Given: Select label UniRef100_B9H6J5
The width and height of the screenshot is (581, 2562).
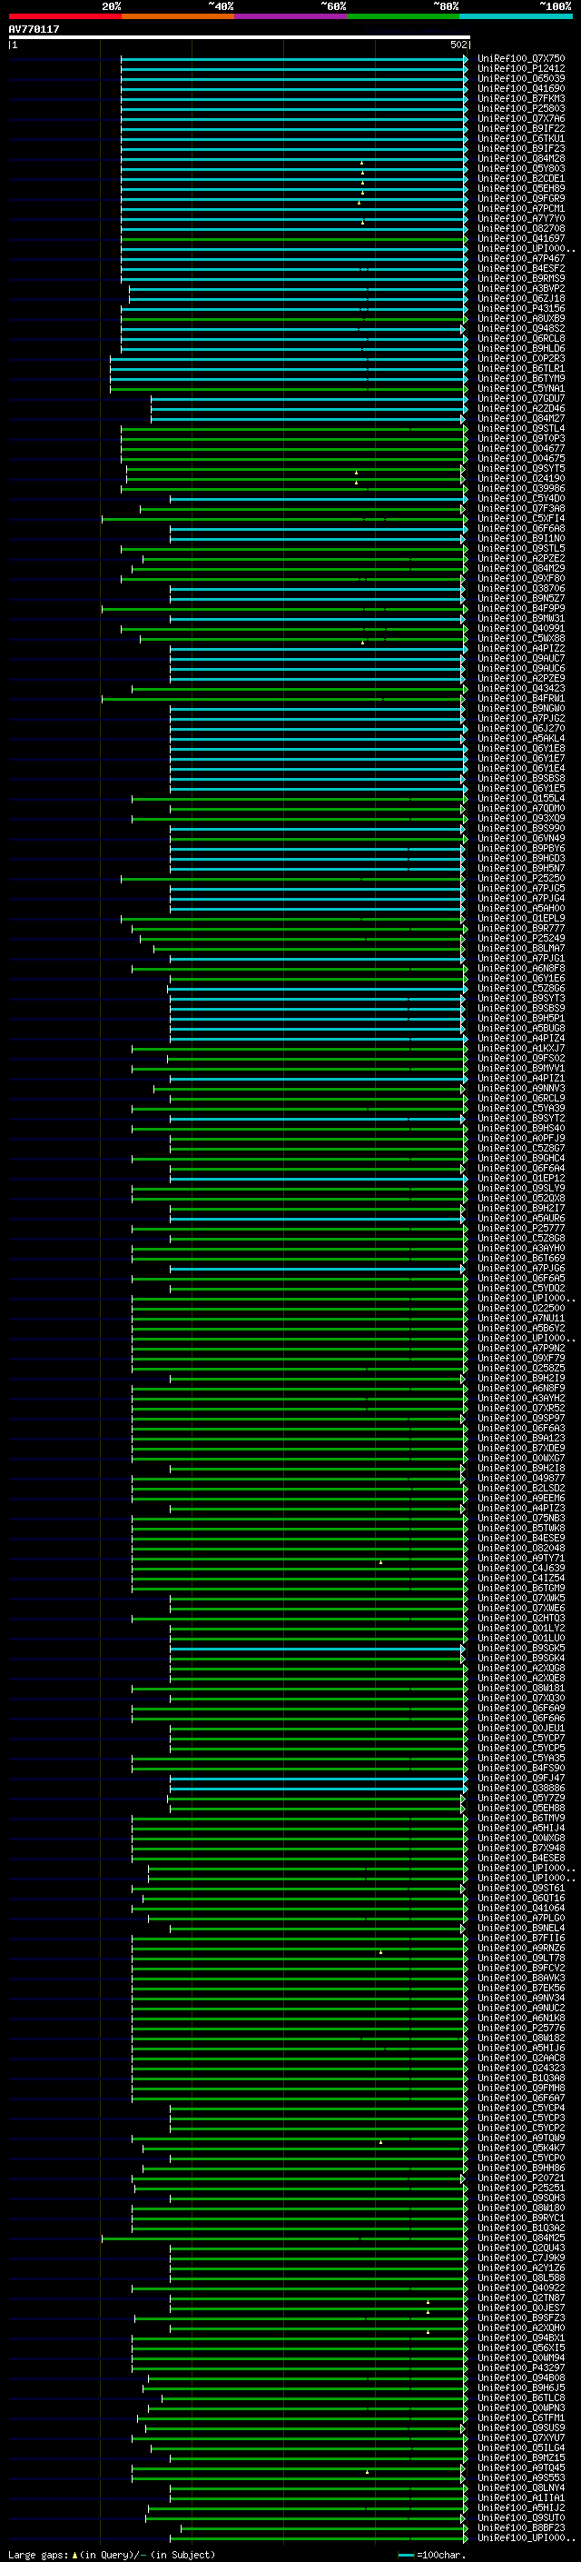Looking at the screenshot, I should pyautogui.click(x=520, y=2388).
